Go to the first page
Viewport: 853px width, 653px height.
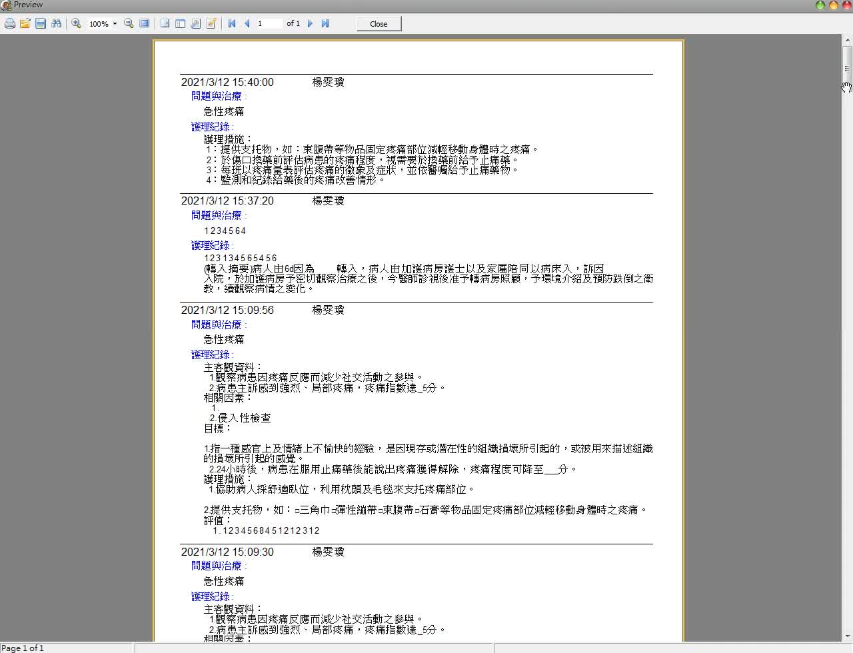click(232, 23)
